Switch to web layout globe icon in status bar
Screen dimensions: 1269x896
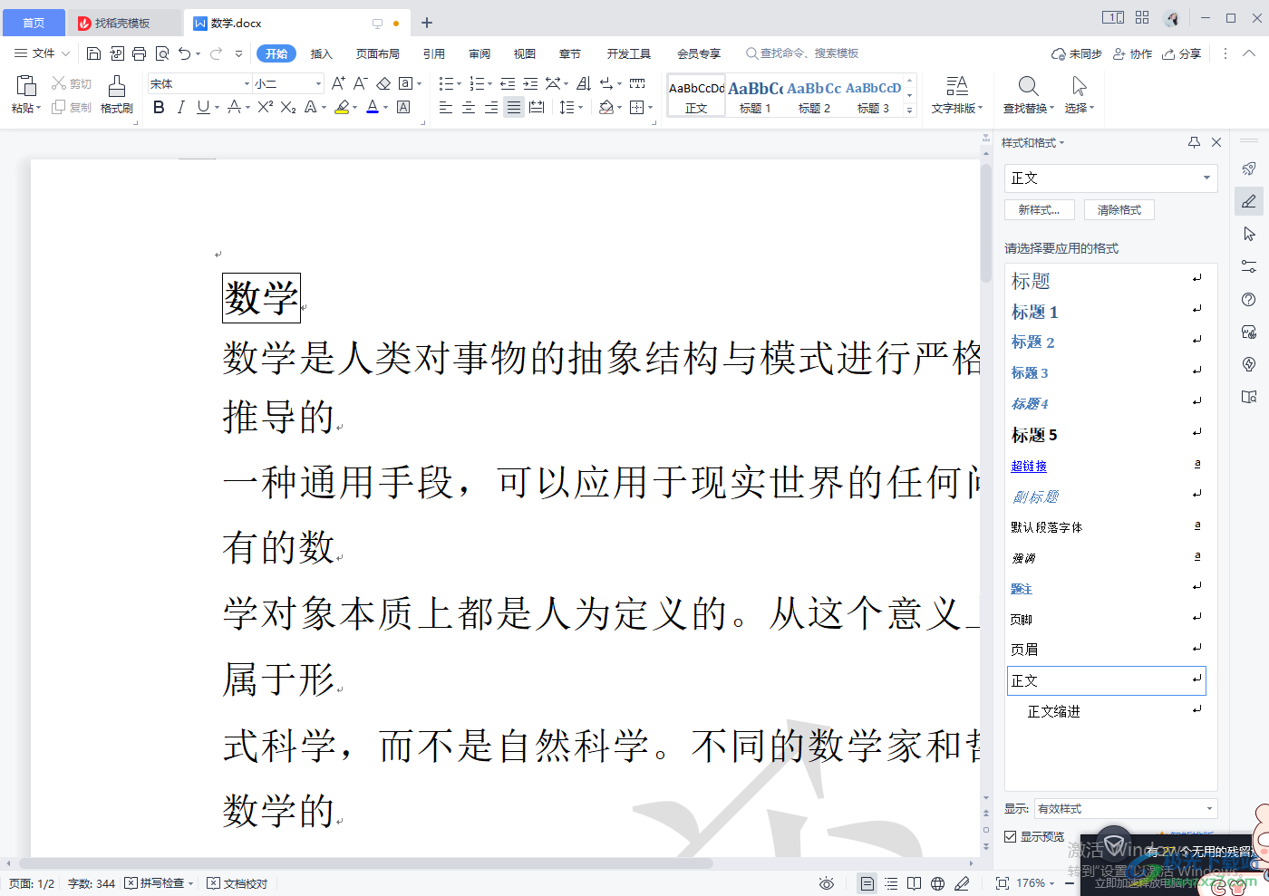(x=938, y=883)
